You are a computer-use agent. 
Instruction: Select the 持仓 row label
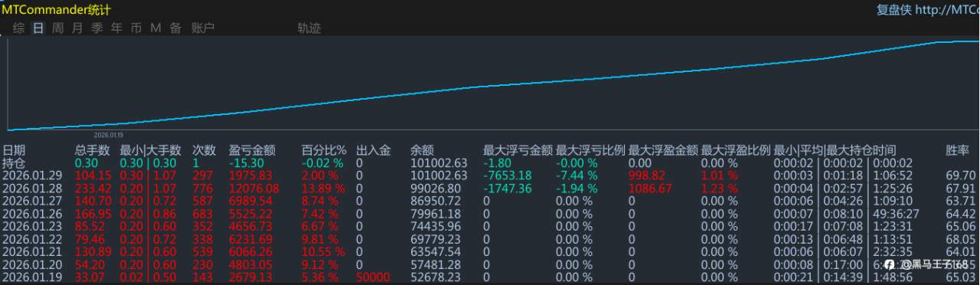pyautogui.click(x=14, y=163)
